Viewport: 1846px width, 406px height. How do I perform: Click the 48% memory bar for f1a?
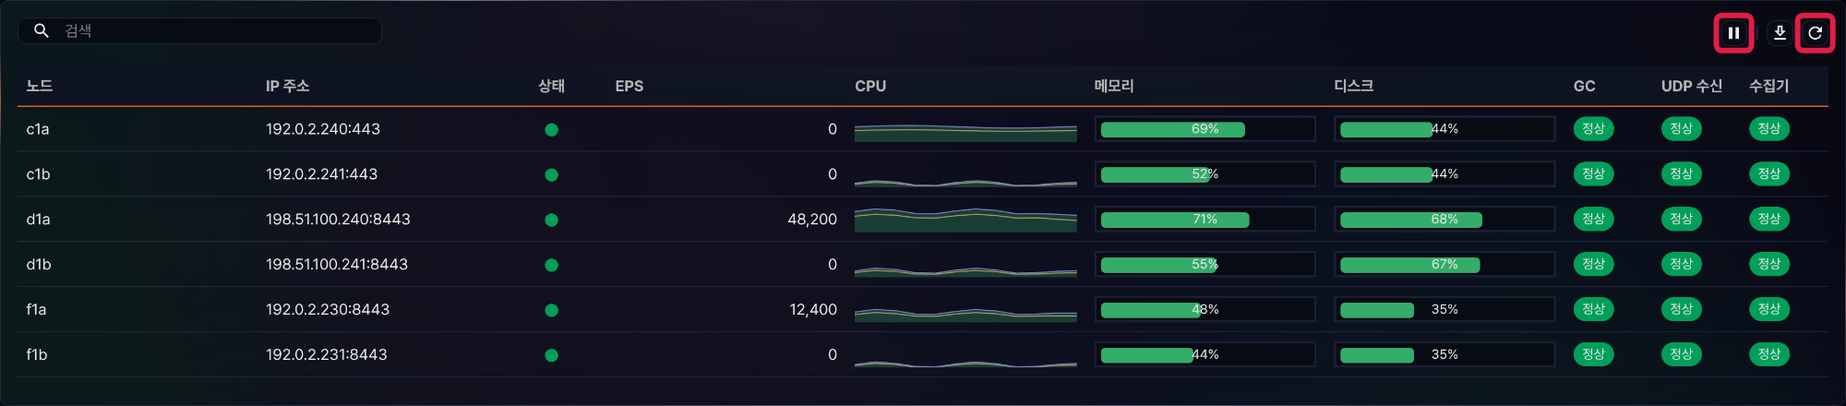click(x=1205, y=310)
